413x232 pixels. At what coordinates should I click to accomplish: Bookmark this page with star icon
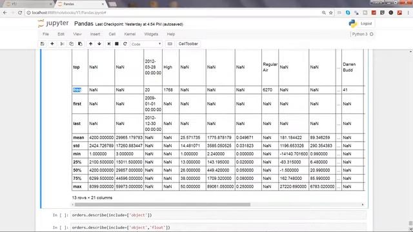(331, 13)
